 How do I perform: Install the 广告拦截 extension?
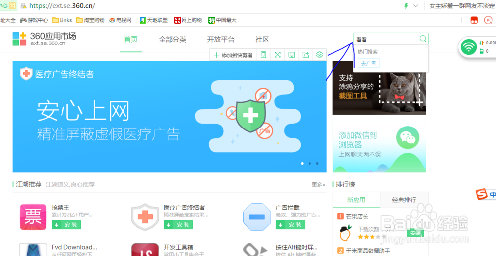pyautogui.click(x=290, y=225)
